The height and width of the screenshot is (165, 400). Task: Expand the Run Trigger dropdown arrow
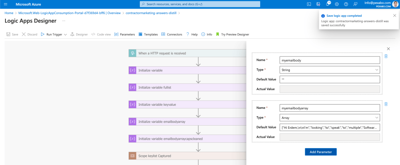[x=65, y=35]
